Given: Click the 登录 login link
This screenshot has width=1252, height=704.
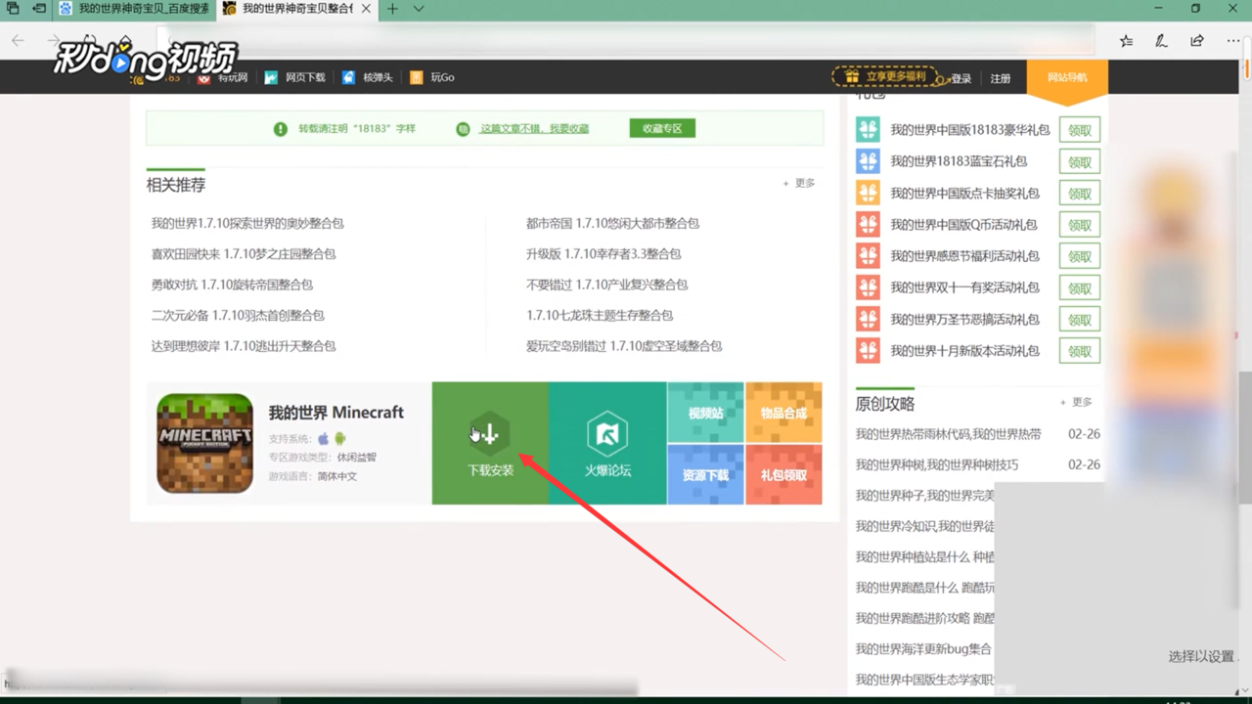Looking at the screenshot, I should [961, 78].
